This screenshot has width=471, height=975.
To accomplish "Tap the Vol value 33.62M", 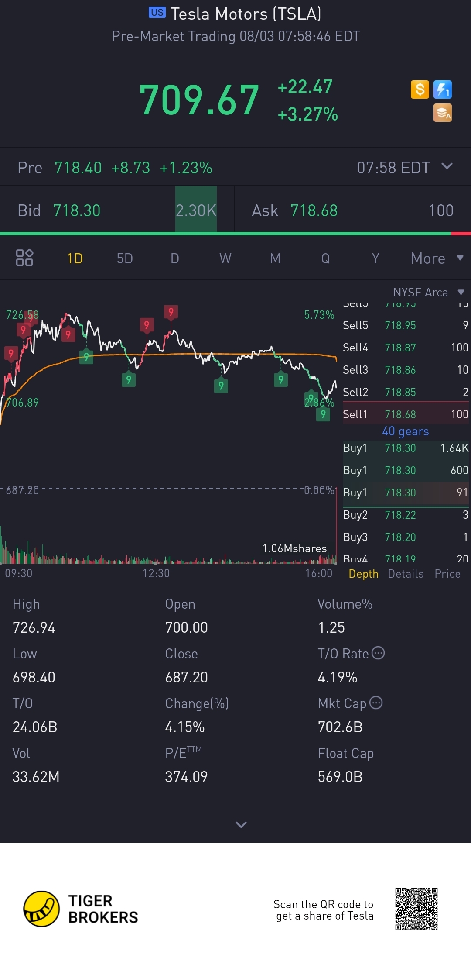I will (x=36, y=777).
